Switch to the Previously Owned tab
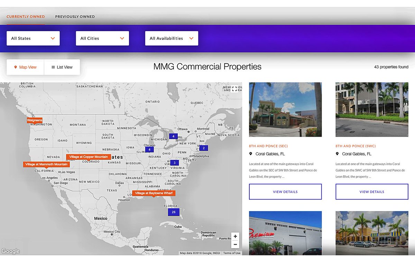415x263 pixels. tap(75, 17)
